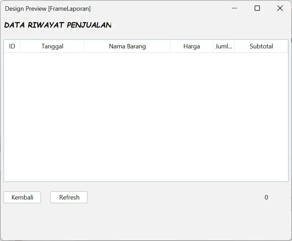Image resolution: width=292 pixels, height=241 pixels.
Task: Choose the Subtotal column header
Action: [x=261, y=46]
